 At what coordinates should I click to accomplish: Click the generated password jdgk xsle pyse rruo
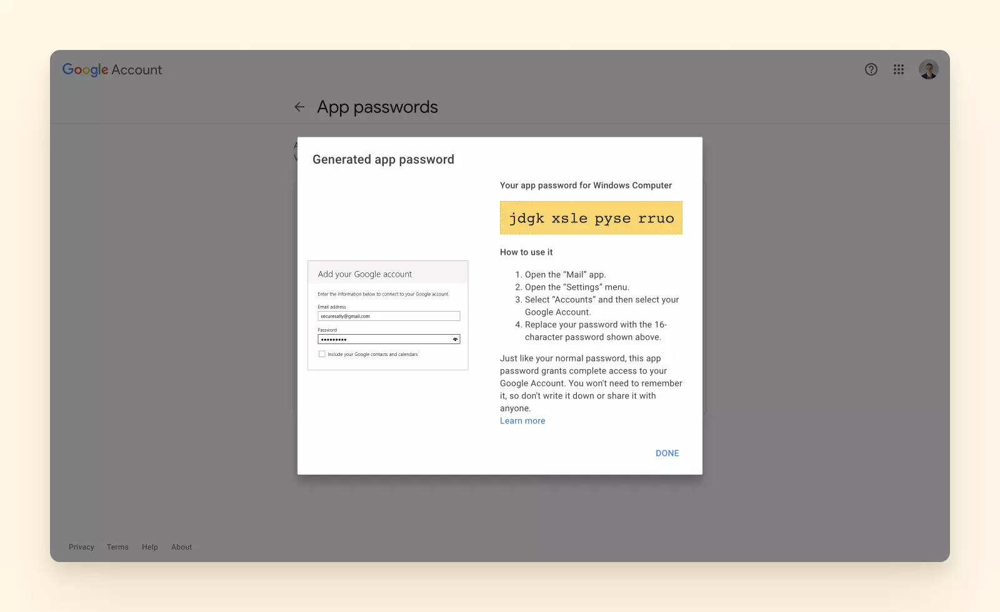pos(591,218)
